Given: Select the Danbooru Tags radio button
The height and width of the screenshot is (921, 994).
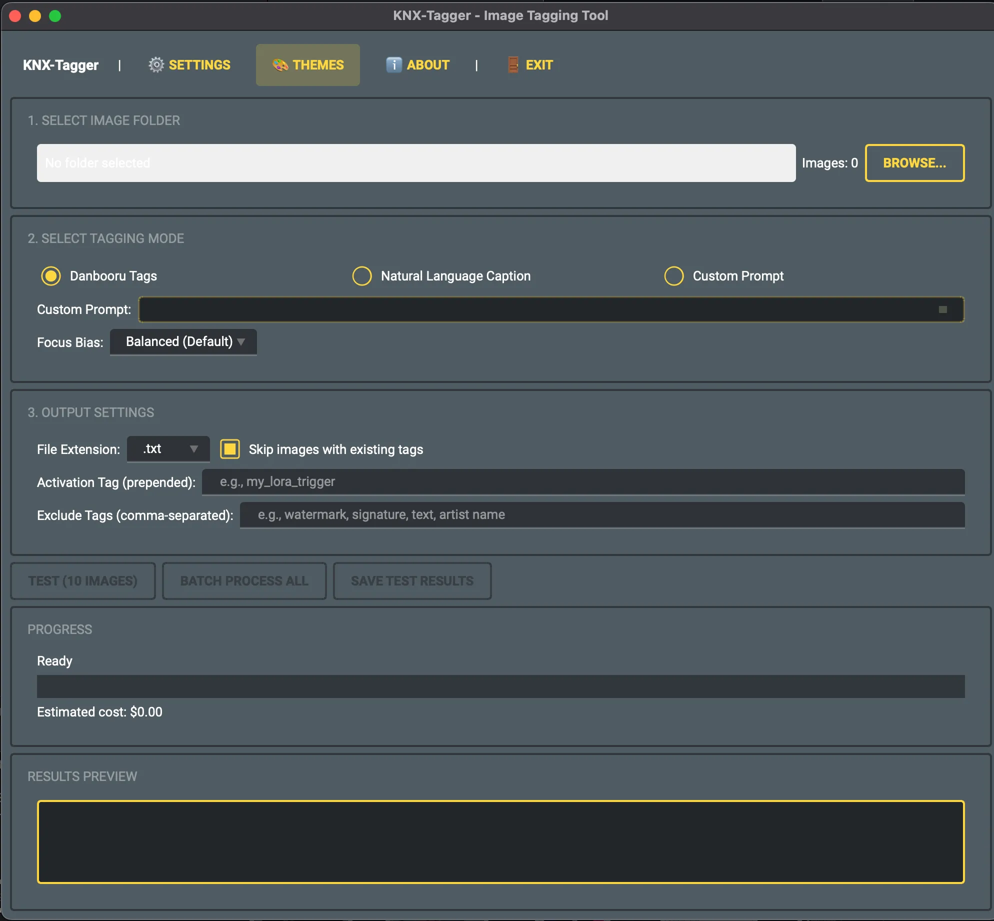Looking at the screenshot, I should 51,276.
